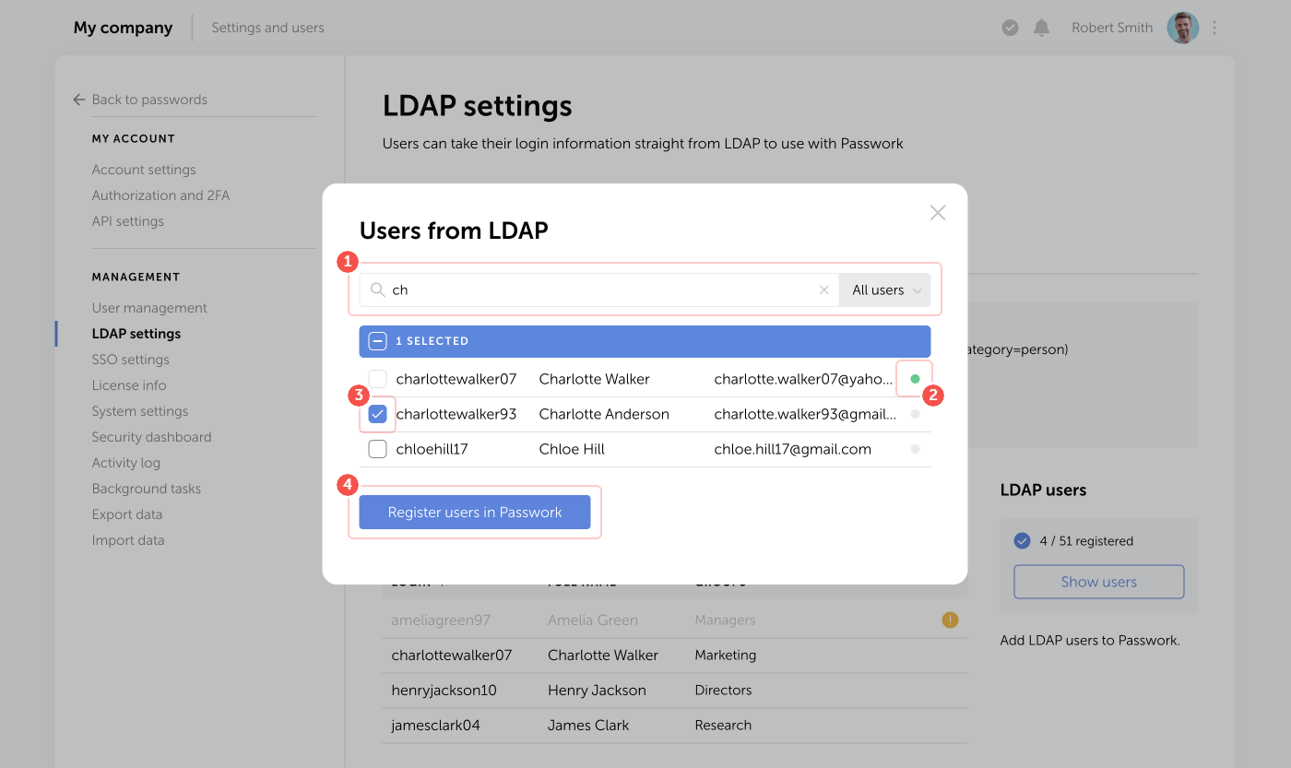Click the search magnifier icon
The image size is (1291, 768).
pyautogui.click(x=378, y=289)
